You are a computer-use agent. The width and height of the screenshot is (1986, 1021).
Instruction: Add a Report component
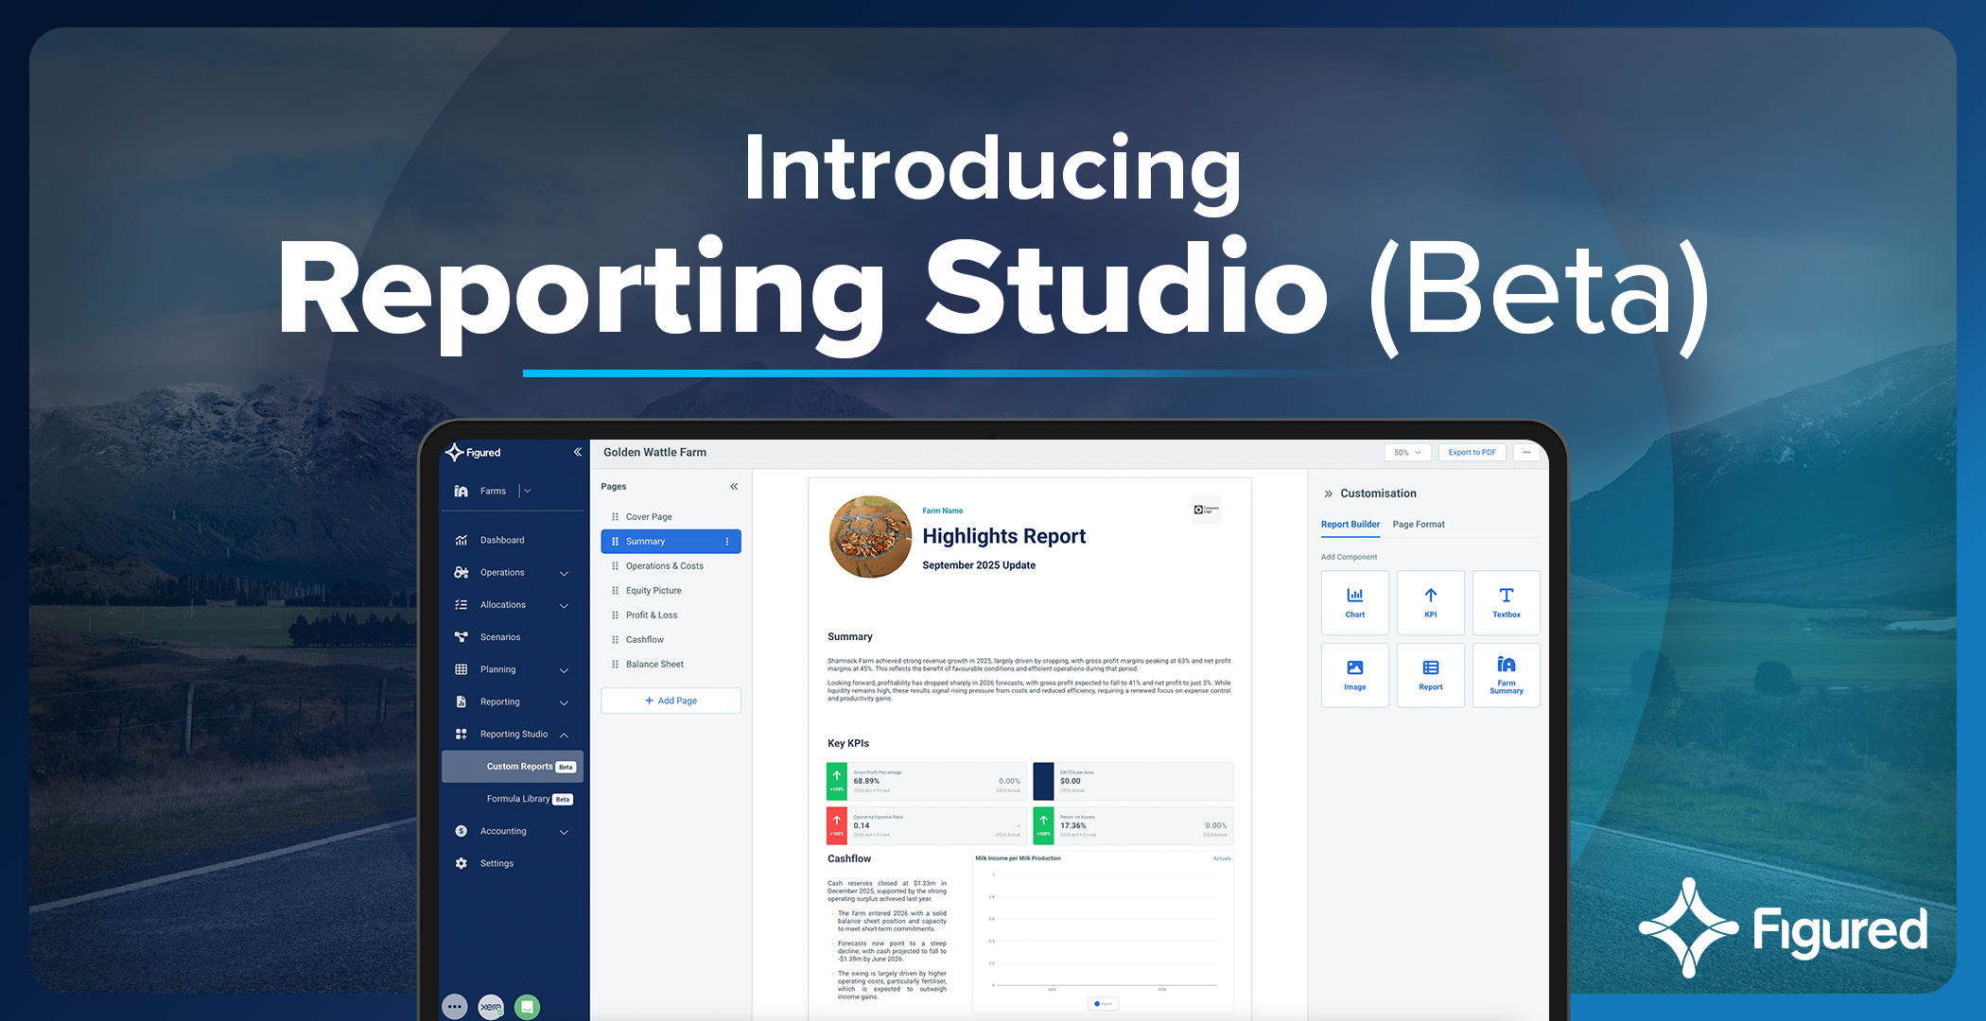pos(1431,675)
